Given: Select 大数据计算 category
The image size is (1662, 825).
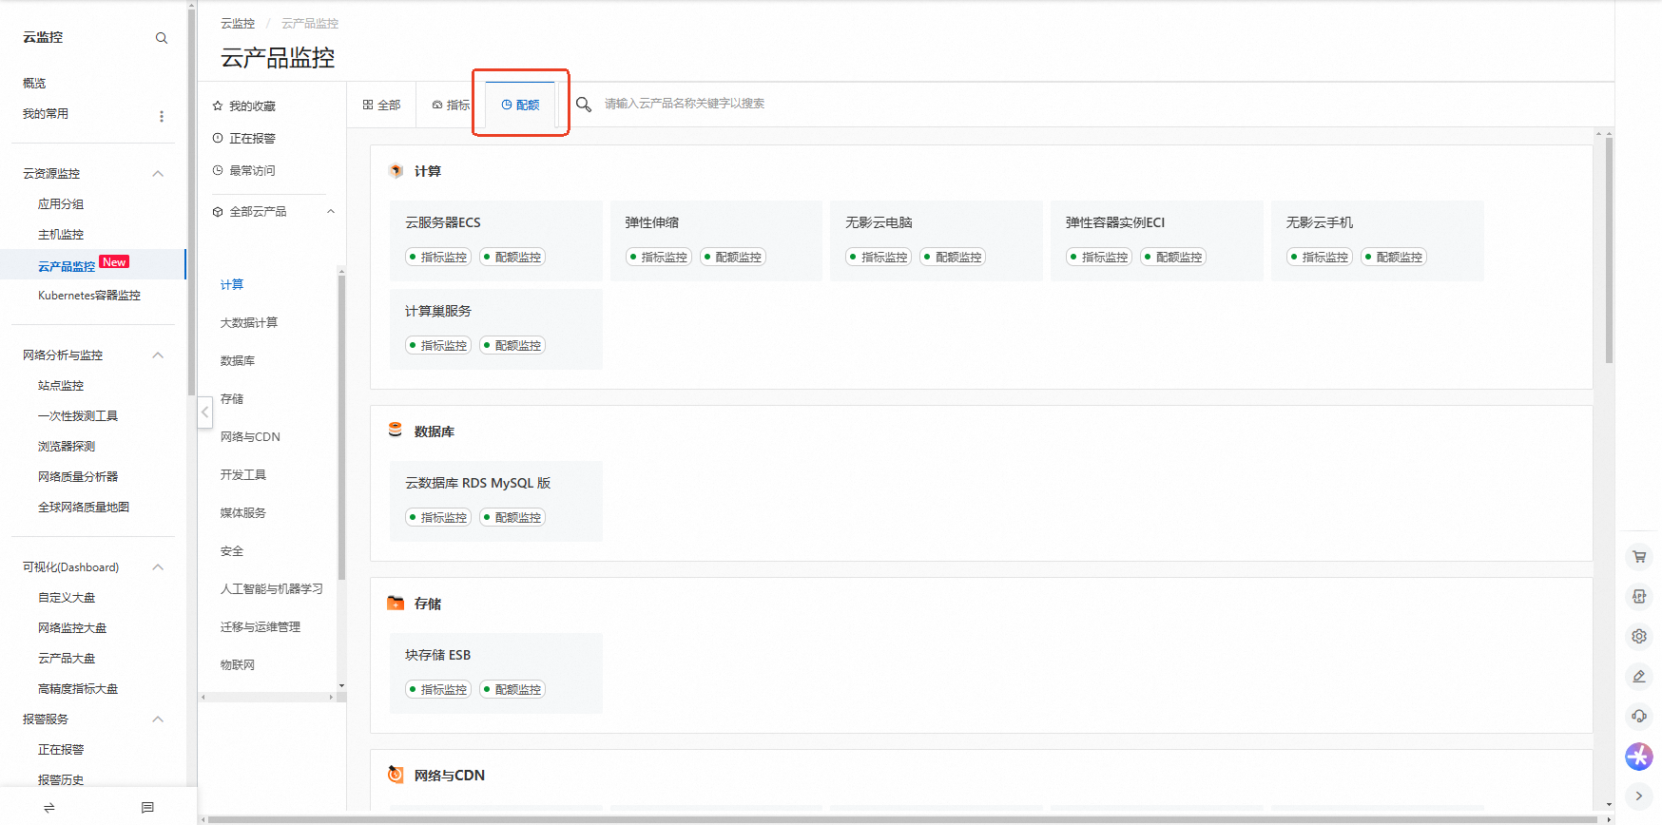Looking at the screenshot, I should pos(249,323).
